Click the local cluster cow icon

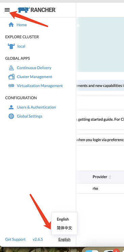[x=11, y=46]
